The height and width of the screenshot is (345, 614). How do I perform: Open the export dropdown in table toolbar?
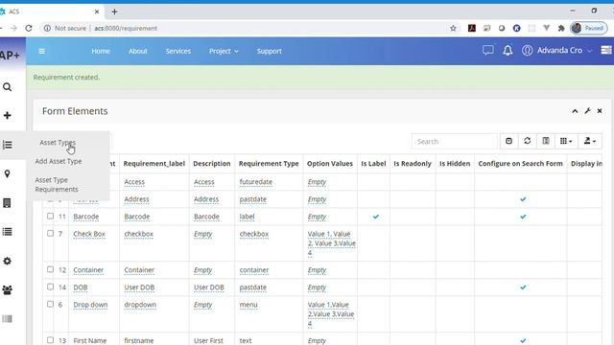coord(590,141)
